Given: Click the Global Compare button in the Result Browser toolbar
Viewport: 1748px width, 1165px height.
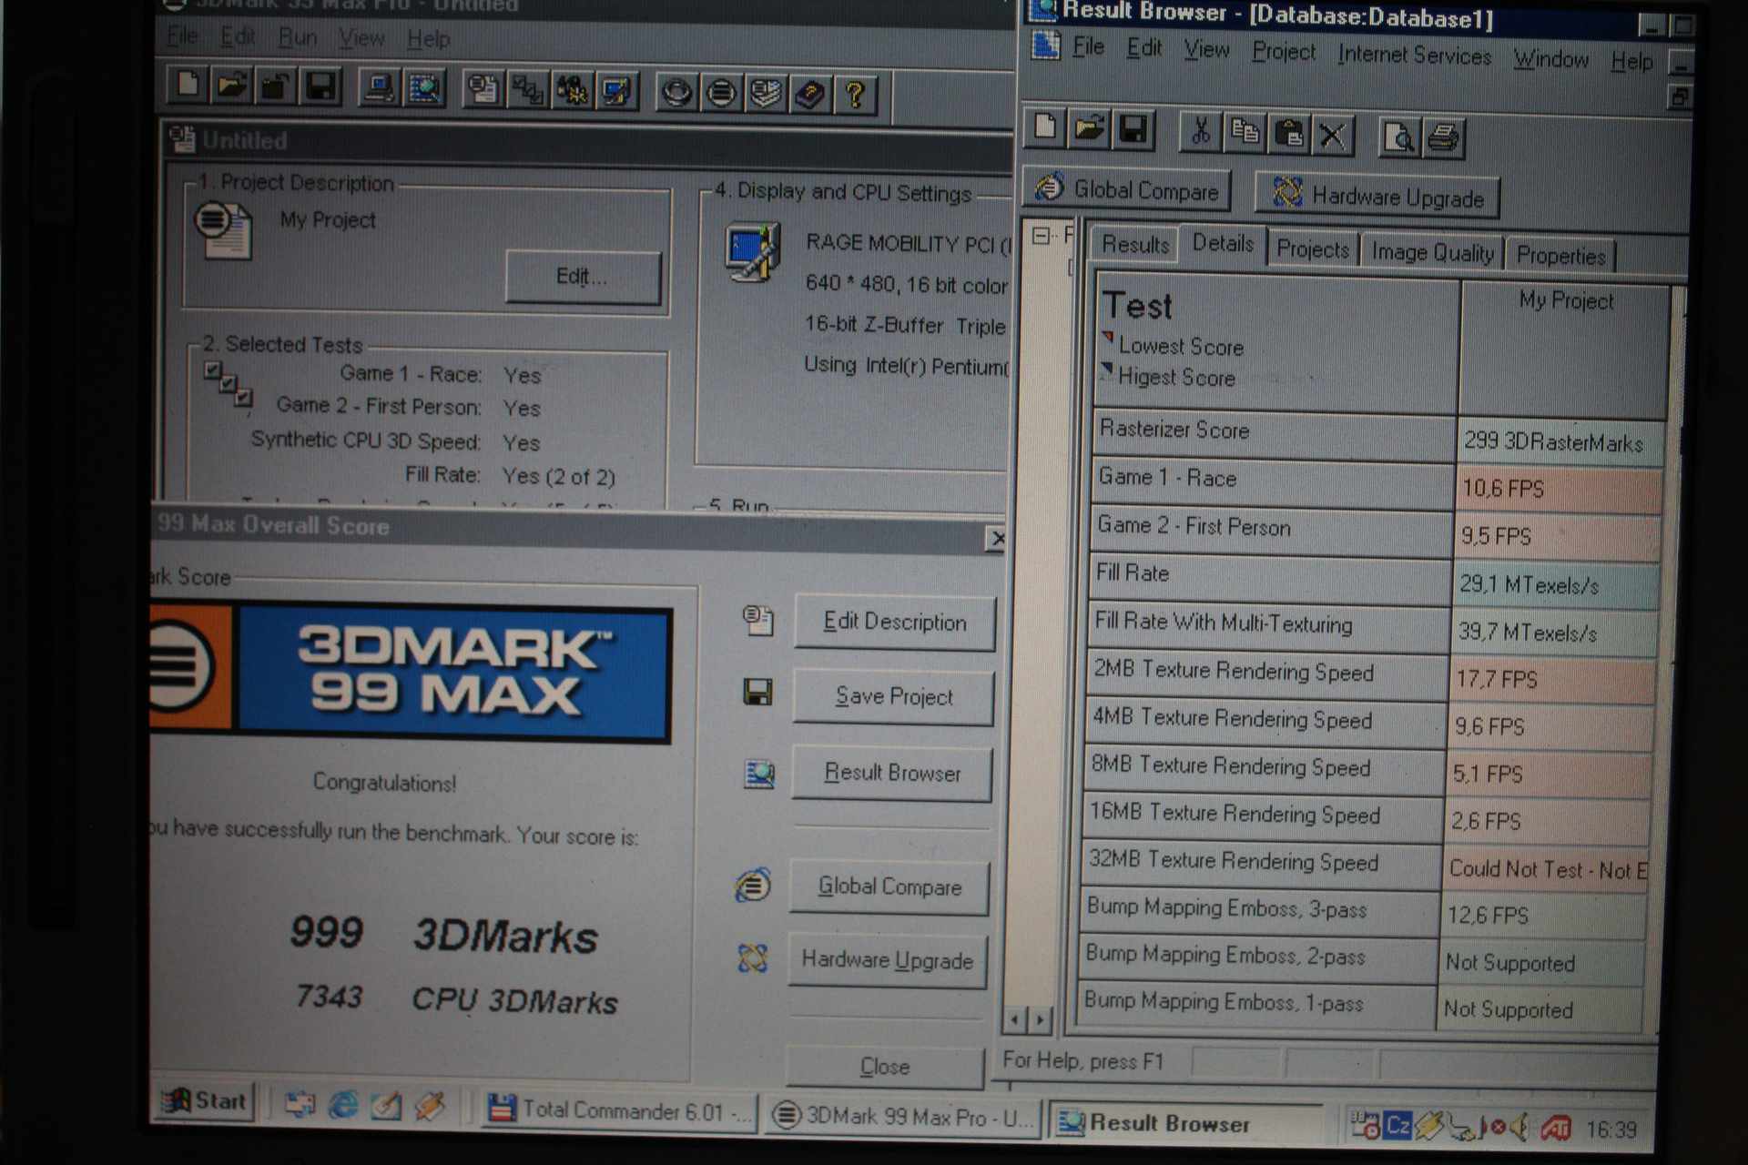Looking at the screenshot, I should [x=1128, y=189].
